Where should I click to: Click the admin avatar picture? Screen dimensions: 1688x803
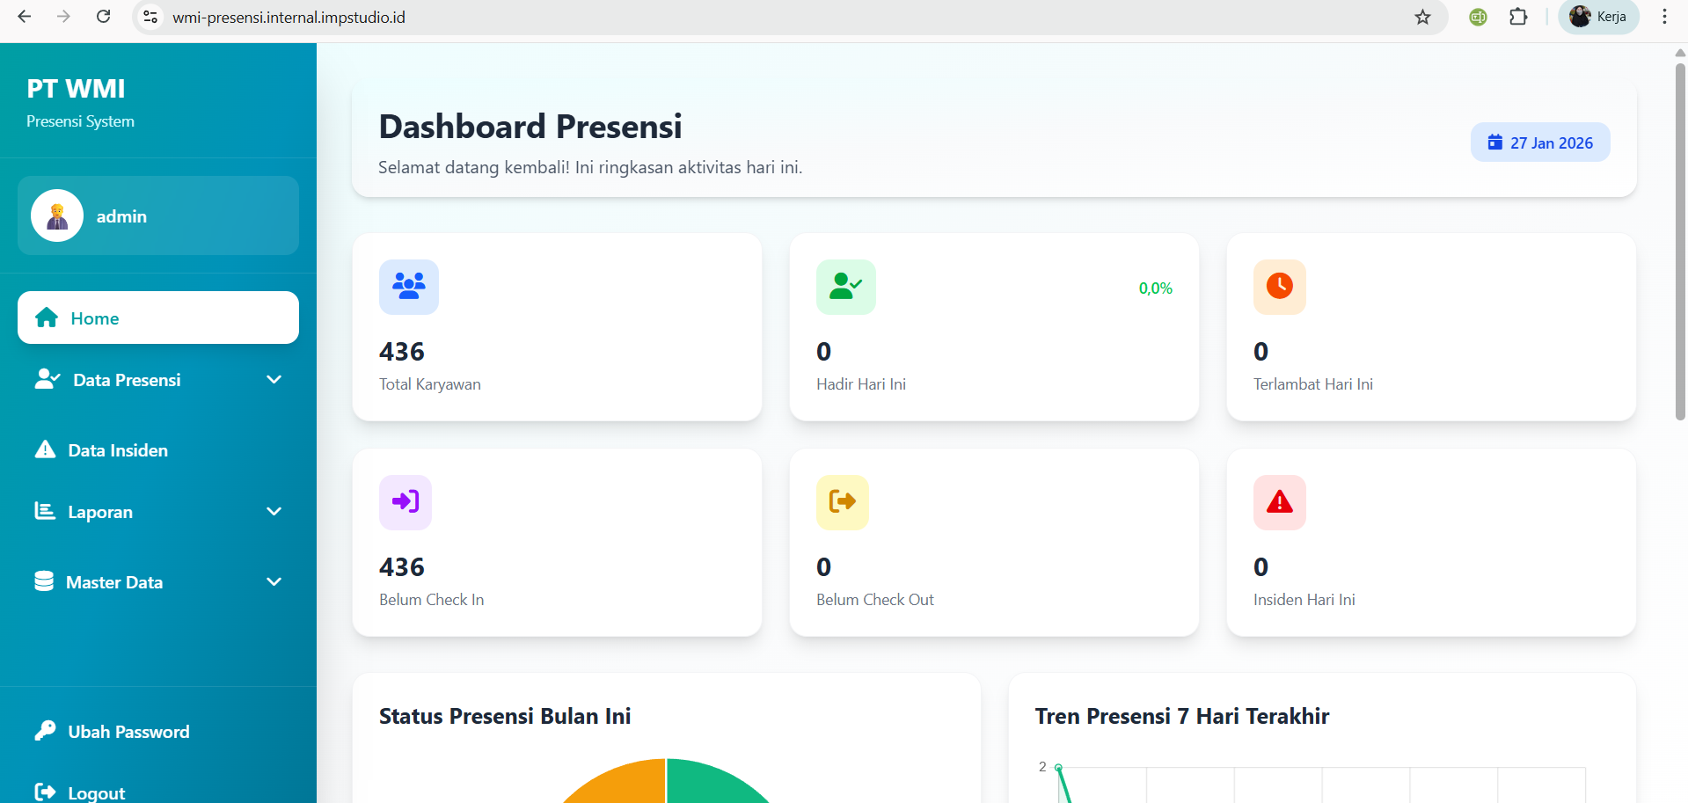click(57, 215)
